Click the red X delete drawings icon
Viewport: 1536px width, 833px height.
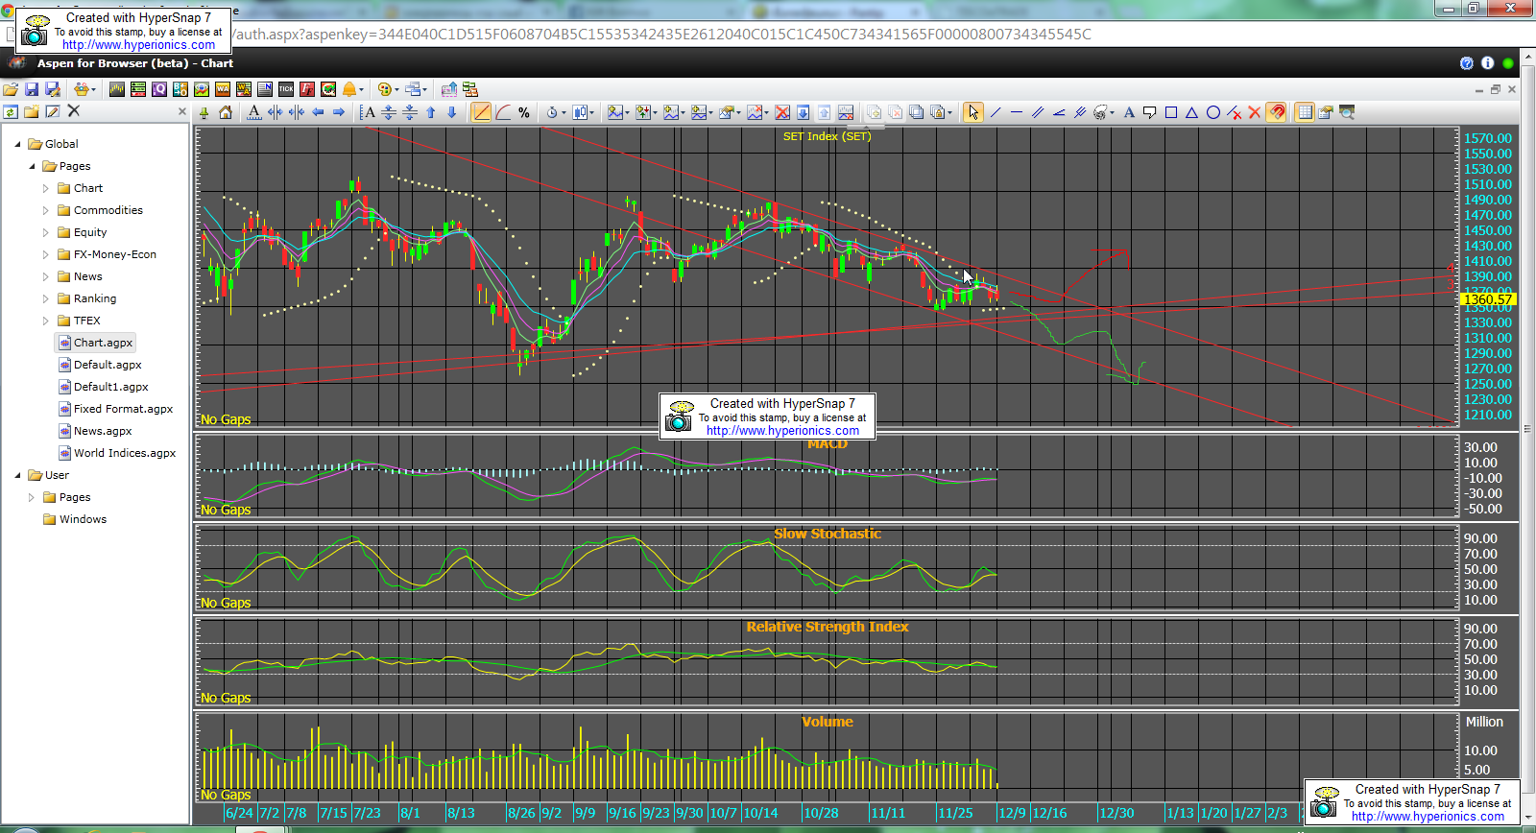[x=1254, y=113]
